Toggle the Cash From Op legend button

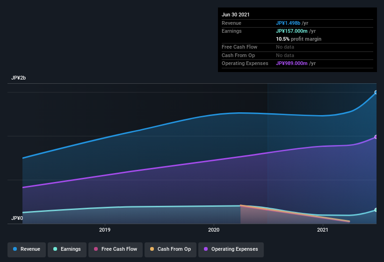point(170,249)
